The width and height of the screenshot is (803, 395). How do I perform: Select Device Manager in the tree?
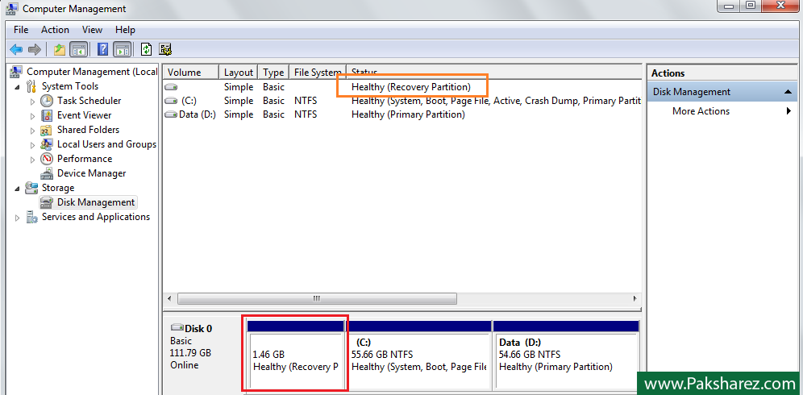(92, 173)
